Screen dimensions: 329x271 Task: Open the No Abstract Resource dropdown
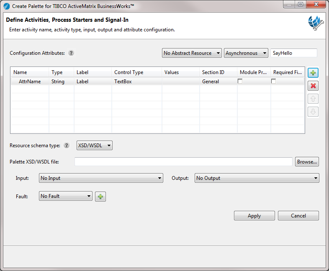192,53
